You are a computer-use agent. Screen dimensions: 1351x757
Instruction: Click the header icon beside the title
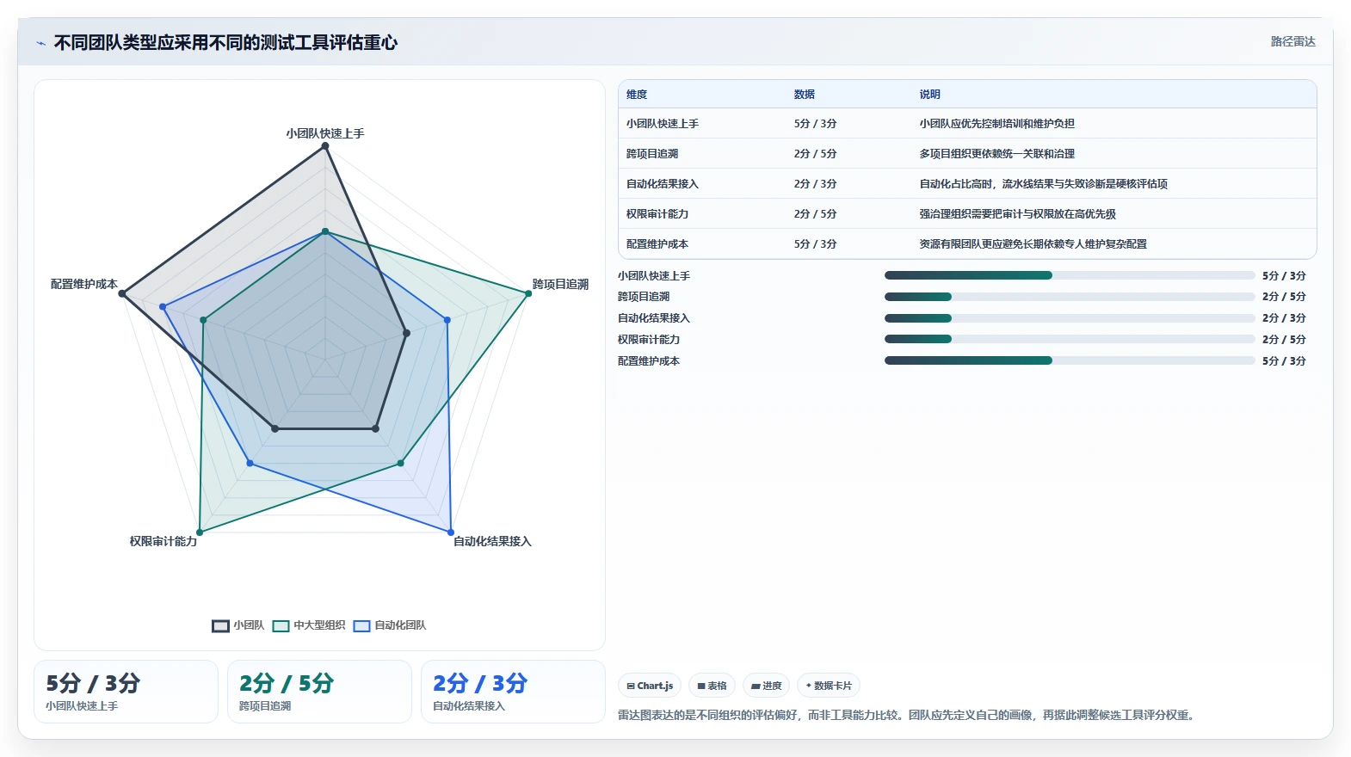40,43
